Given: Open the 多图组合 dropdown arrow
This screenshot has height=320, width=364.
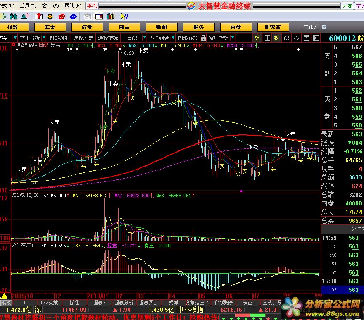Looking at the screenshot, I should (173, 38).
